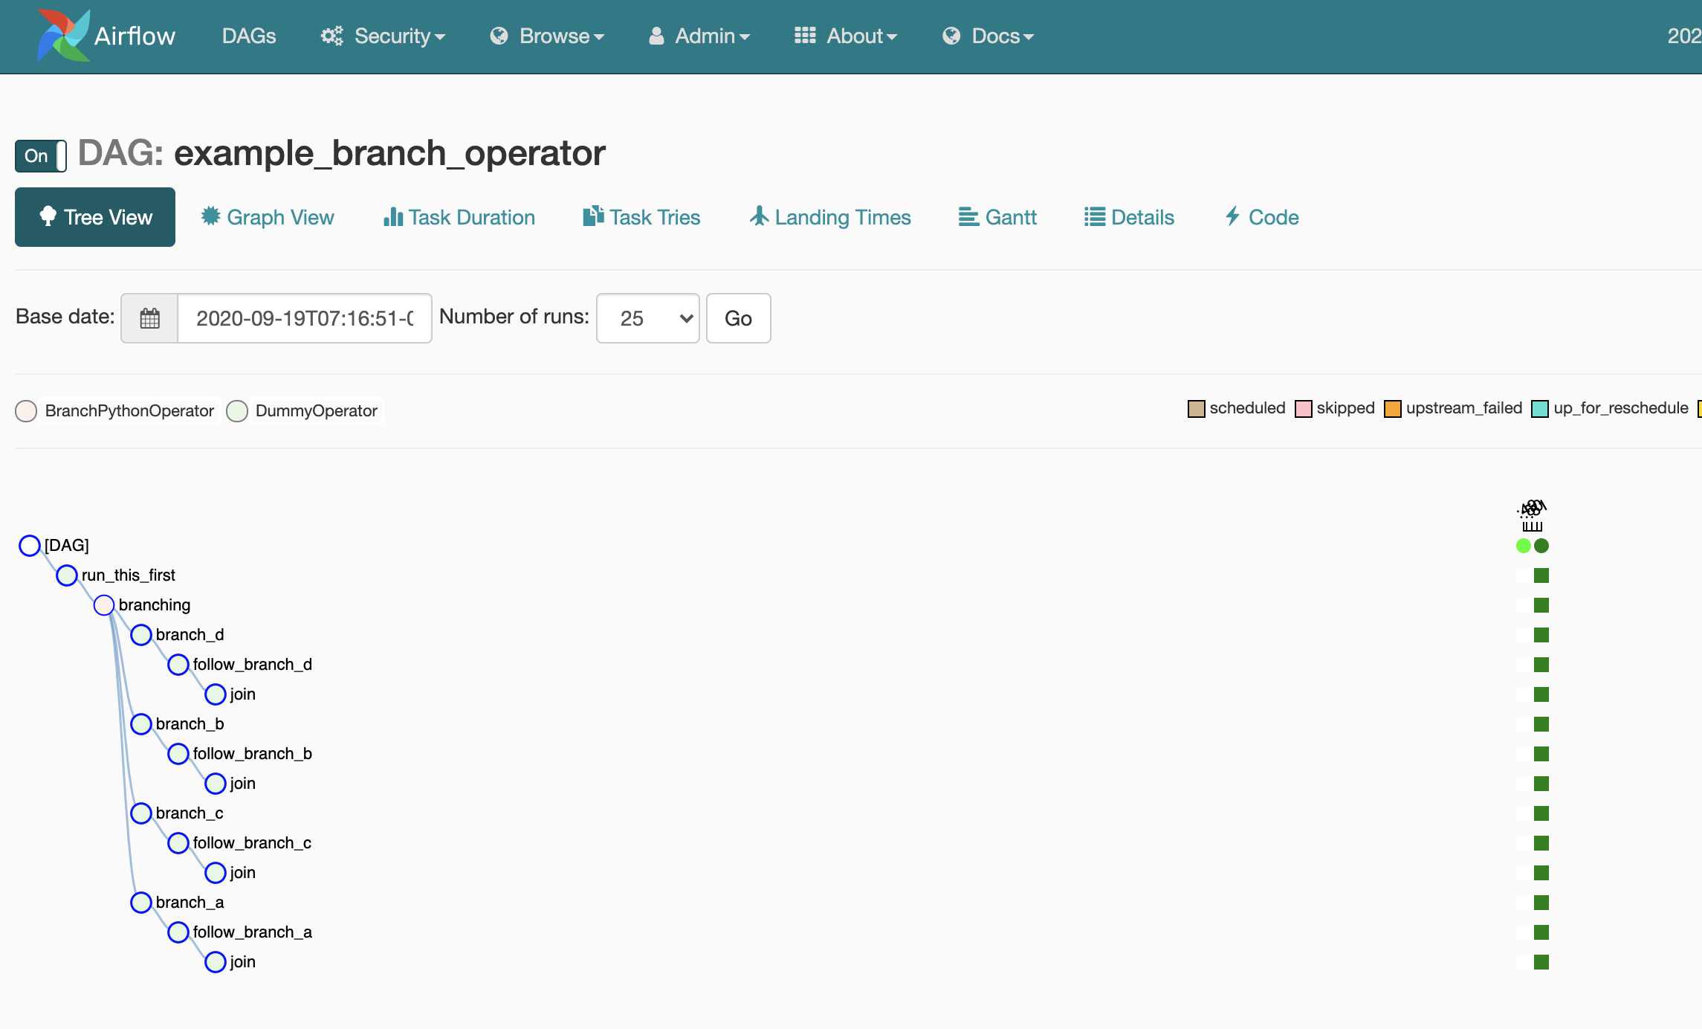Open the Task Duration chart tab
The height and width of the screenshot is (1029, 1702).
pos(459,217)
